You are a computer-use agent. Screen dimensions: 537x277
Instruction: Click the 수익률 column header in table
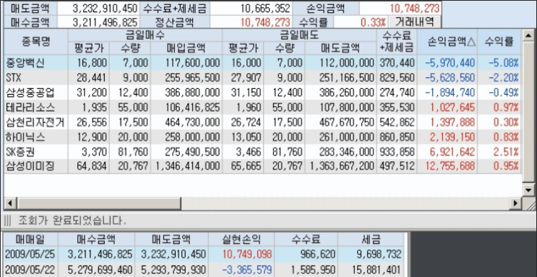[x=499, y=41]
